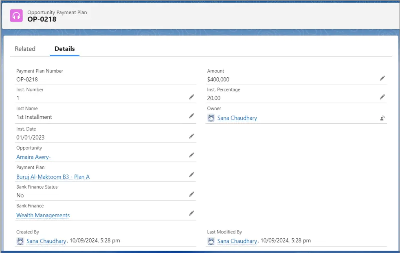
Task: Edit the Amount field pencil icon
Action: point(382,78)
